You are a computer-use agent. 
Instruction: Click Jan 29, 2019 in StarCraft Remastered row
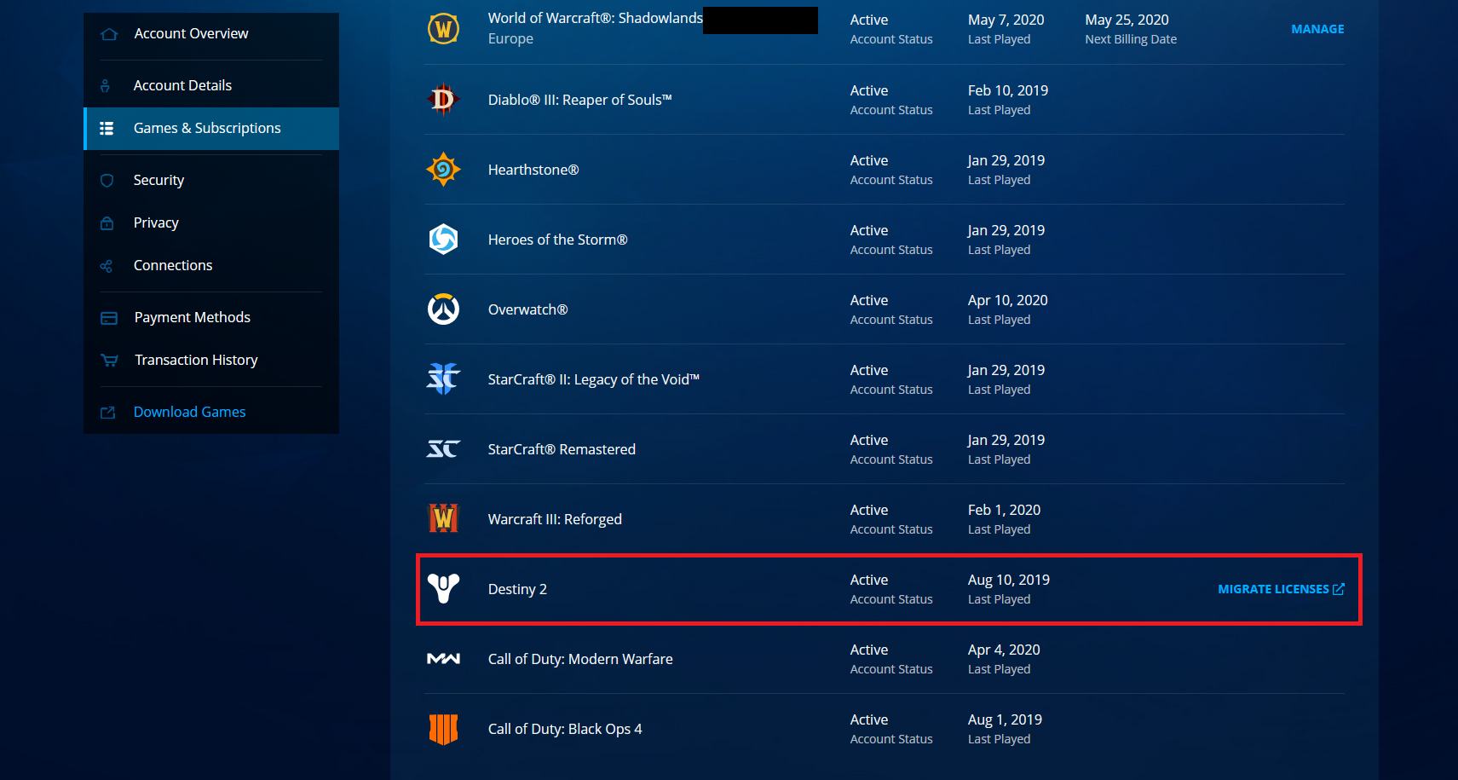[x=1006, y=440]
